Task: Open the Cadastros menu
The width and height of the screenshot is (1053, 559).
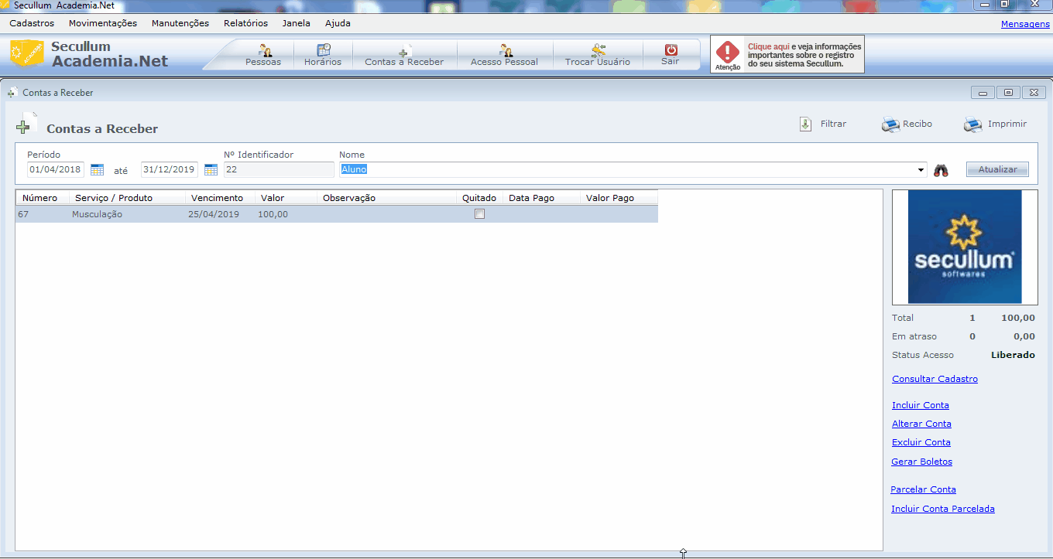Action: click(x=32, y=23)
